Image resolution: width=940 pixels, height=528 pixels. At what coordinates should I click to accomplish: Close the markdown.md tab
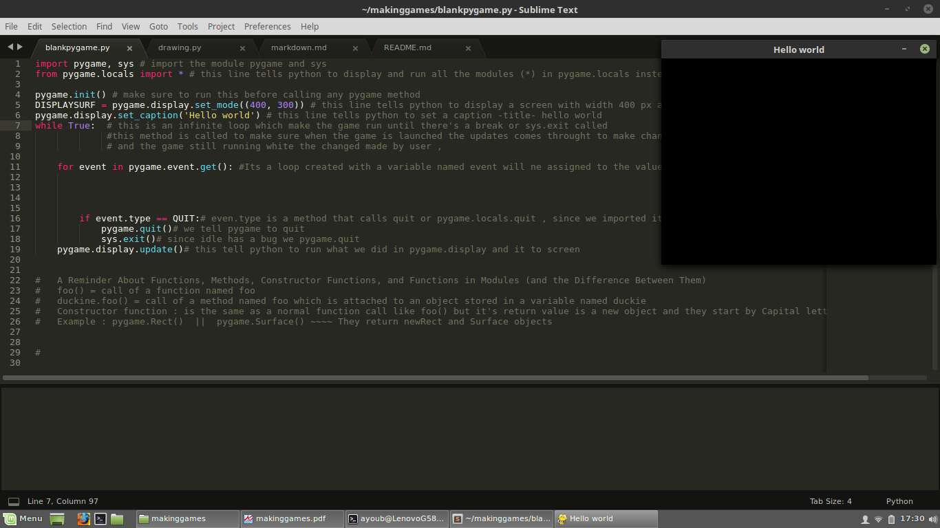point(355,48)
